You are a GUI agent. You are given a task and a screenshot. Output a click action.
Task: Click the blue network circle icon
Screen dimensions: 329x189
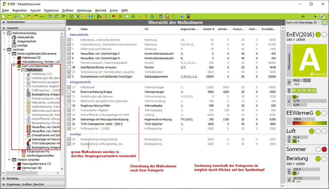click(133, 16)
